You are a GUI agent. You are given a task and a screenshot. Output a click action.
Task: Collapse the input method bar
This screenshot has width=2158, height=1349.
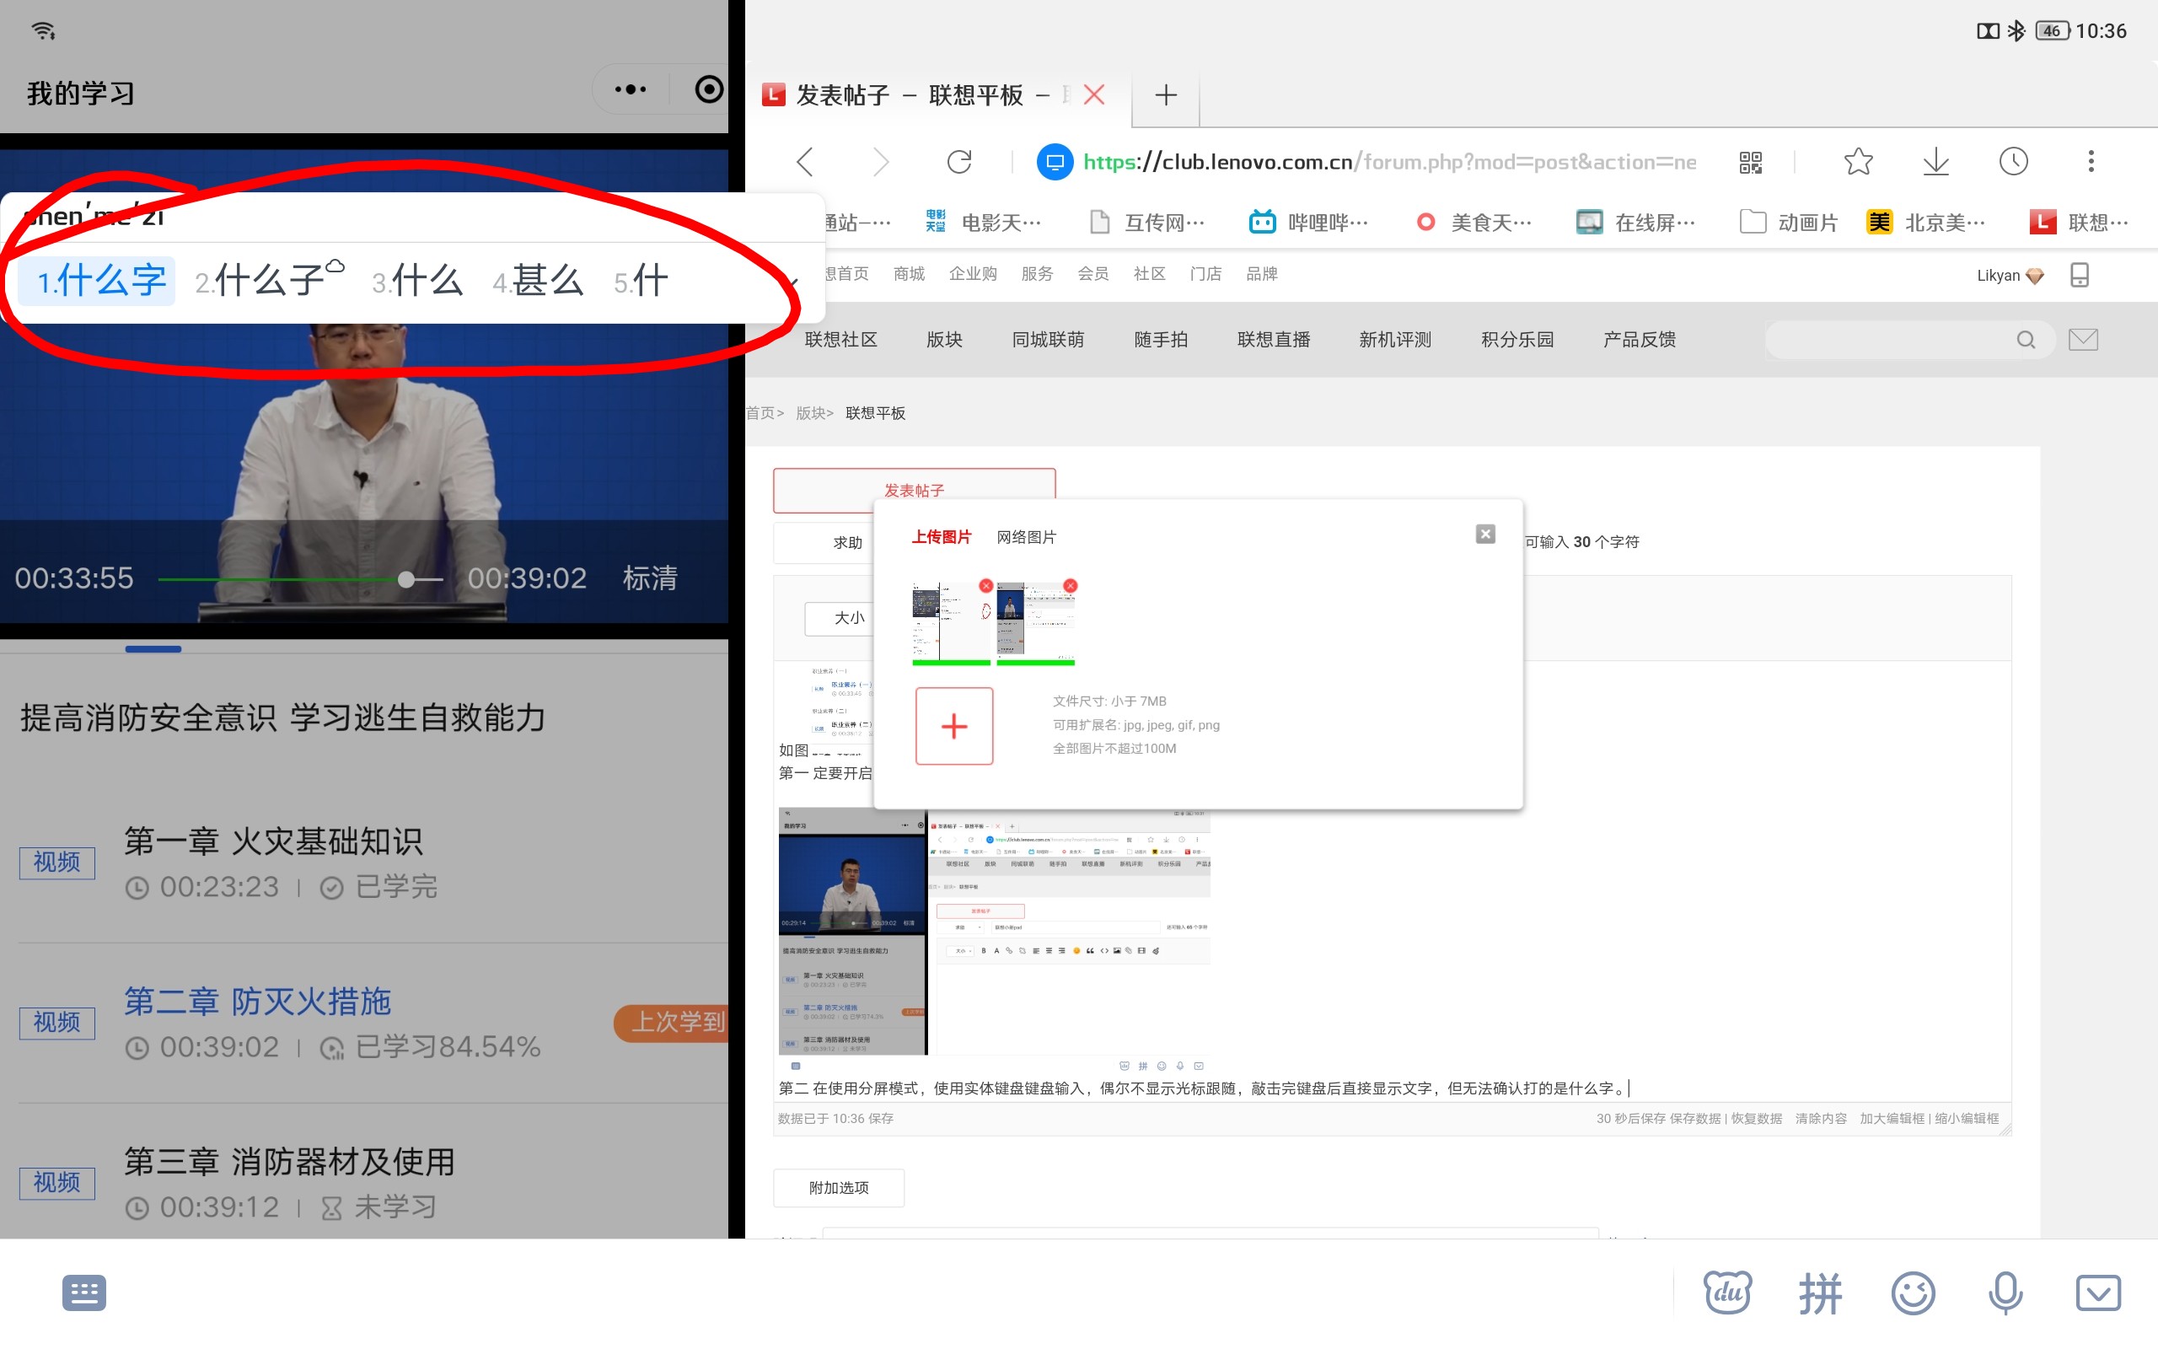(x=2098, y=1293)
